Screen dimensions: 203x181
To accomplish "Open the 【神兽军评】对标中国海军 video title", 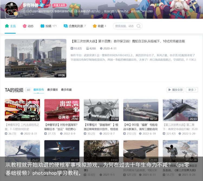I will 61,127.
